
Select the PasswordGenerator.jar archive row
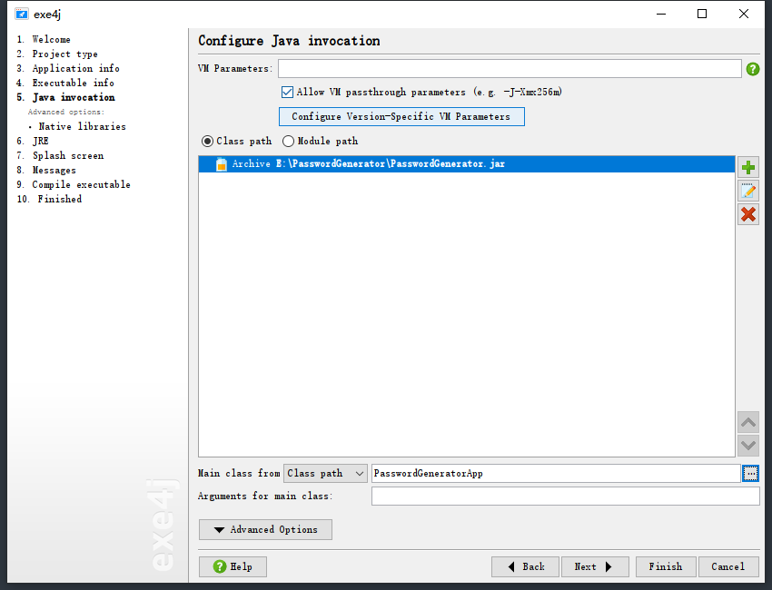click(466, 164)
